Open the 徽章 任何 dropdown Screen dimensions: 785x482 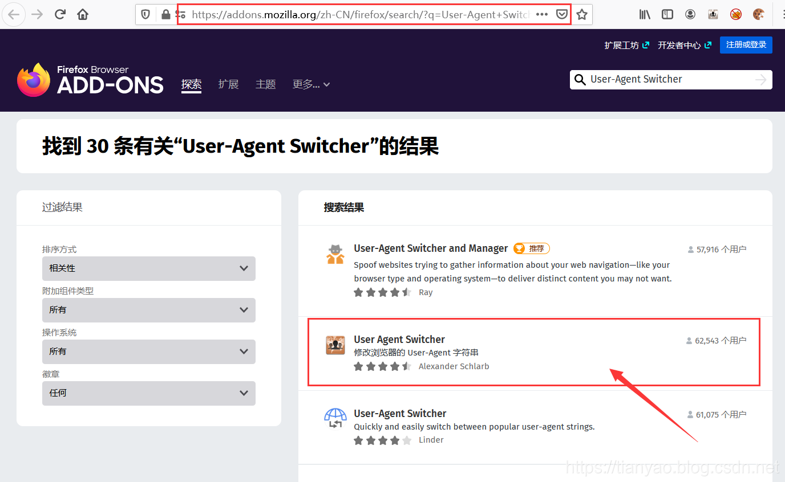(149, 393)
